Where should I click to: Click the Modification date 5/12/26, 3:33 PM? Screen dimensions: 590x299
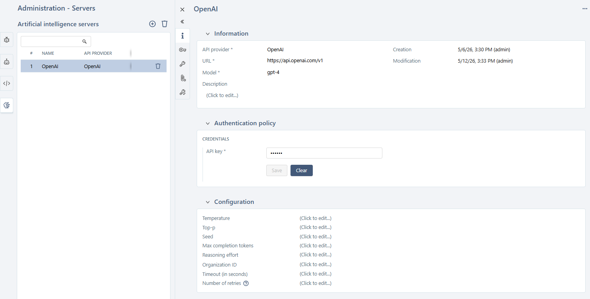[485, 61]
